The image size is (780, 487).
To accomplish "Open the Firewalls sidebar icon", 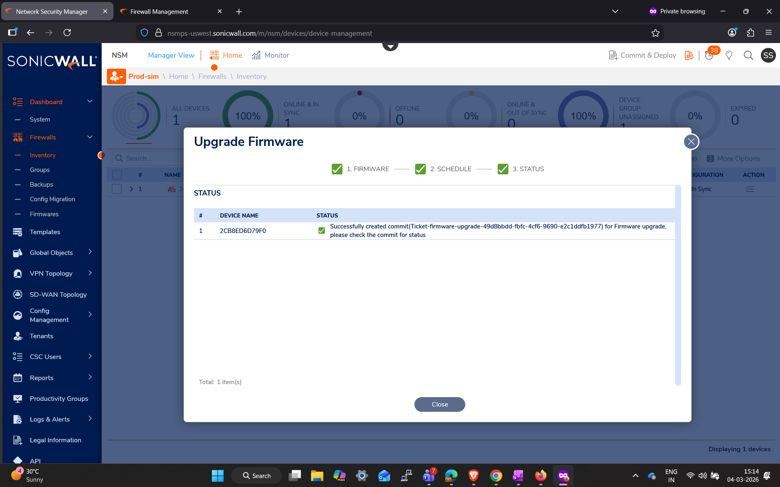I will [17, 137].
